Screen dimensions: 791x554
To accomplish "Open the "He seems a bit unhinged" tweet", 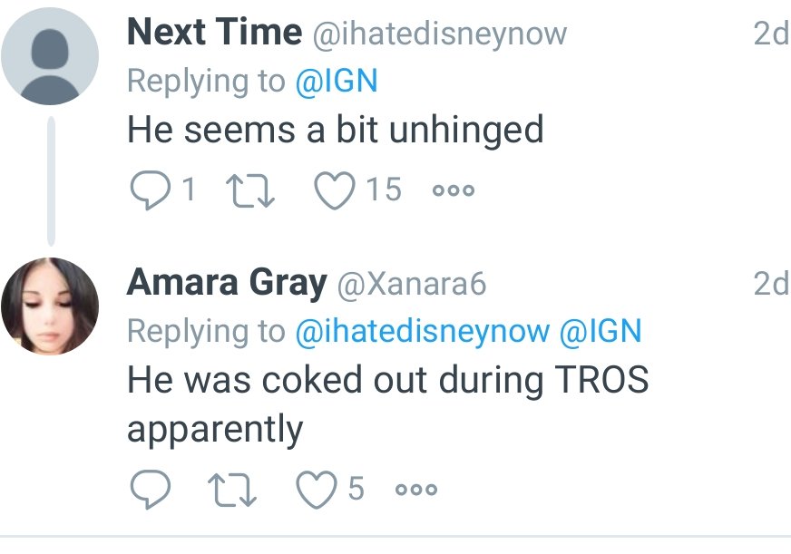I will pos(335,131).
